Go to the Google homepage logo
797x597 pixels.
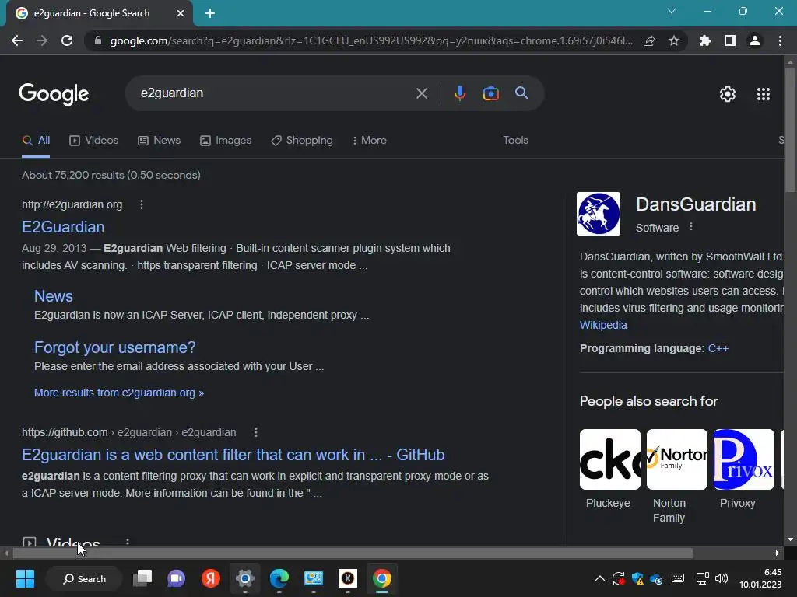[x=54, y=94]
